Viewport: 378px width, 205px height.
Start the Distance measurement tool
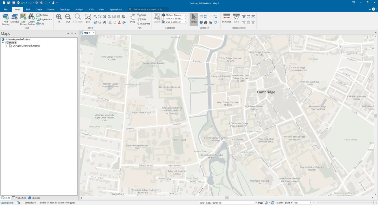tap(226, 18)
